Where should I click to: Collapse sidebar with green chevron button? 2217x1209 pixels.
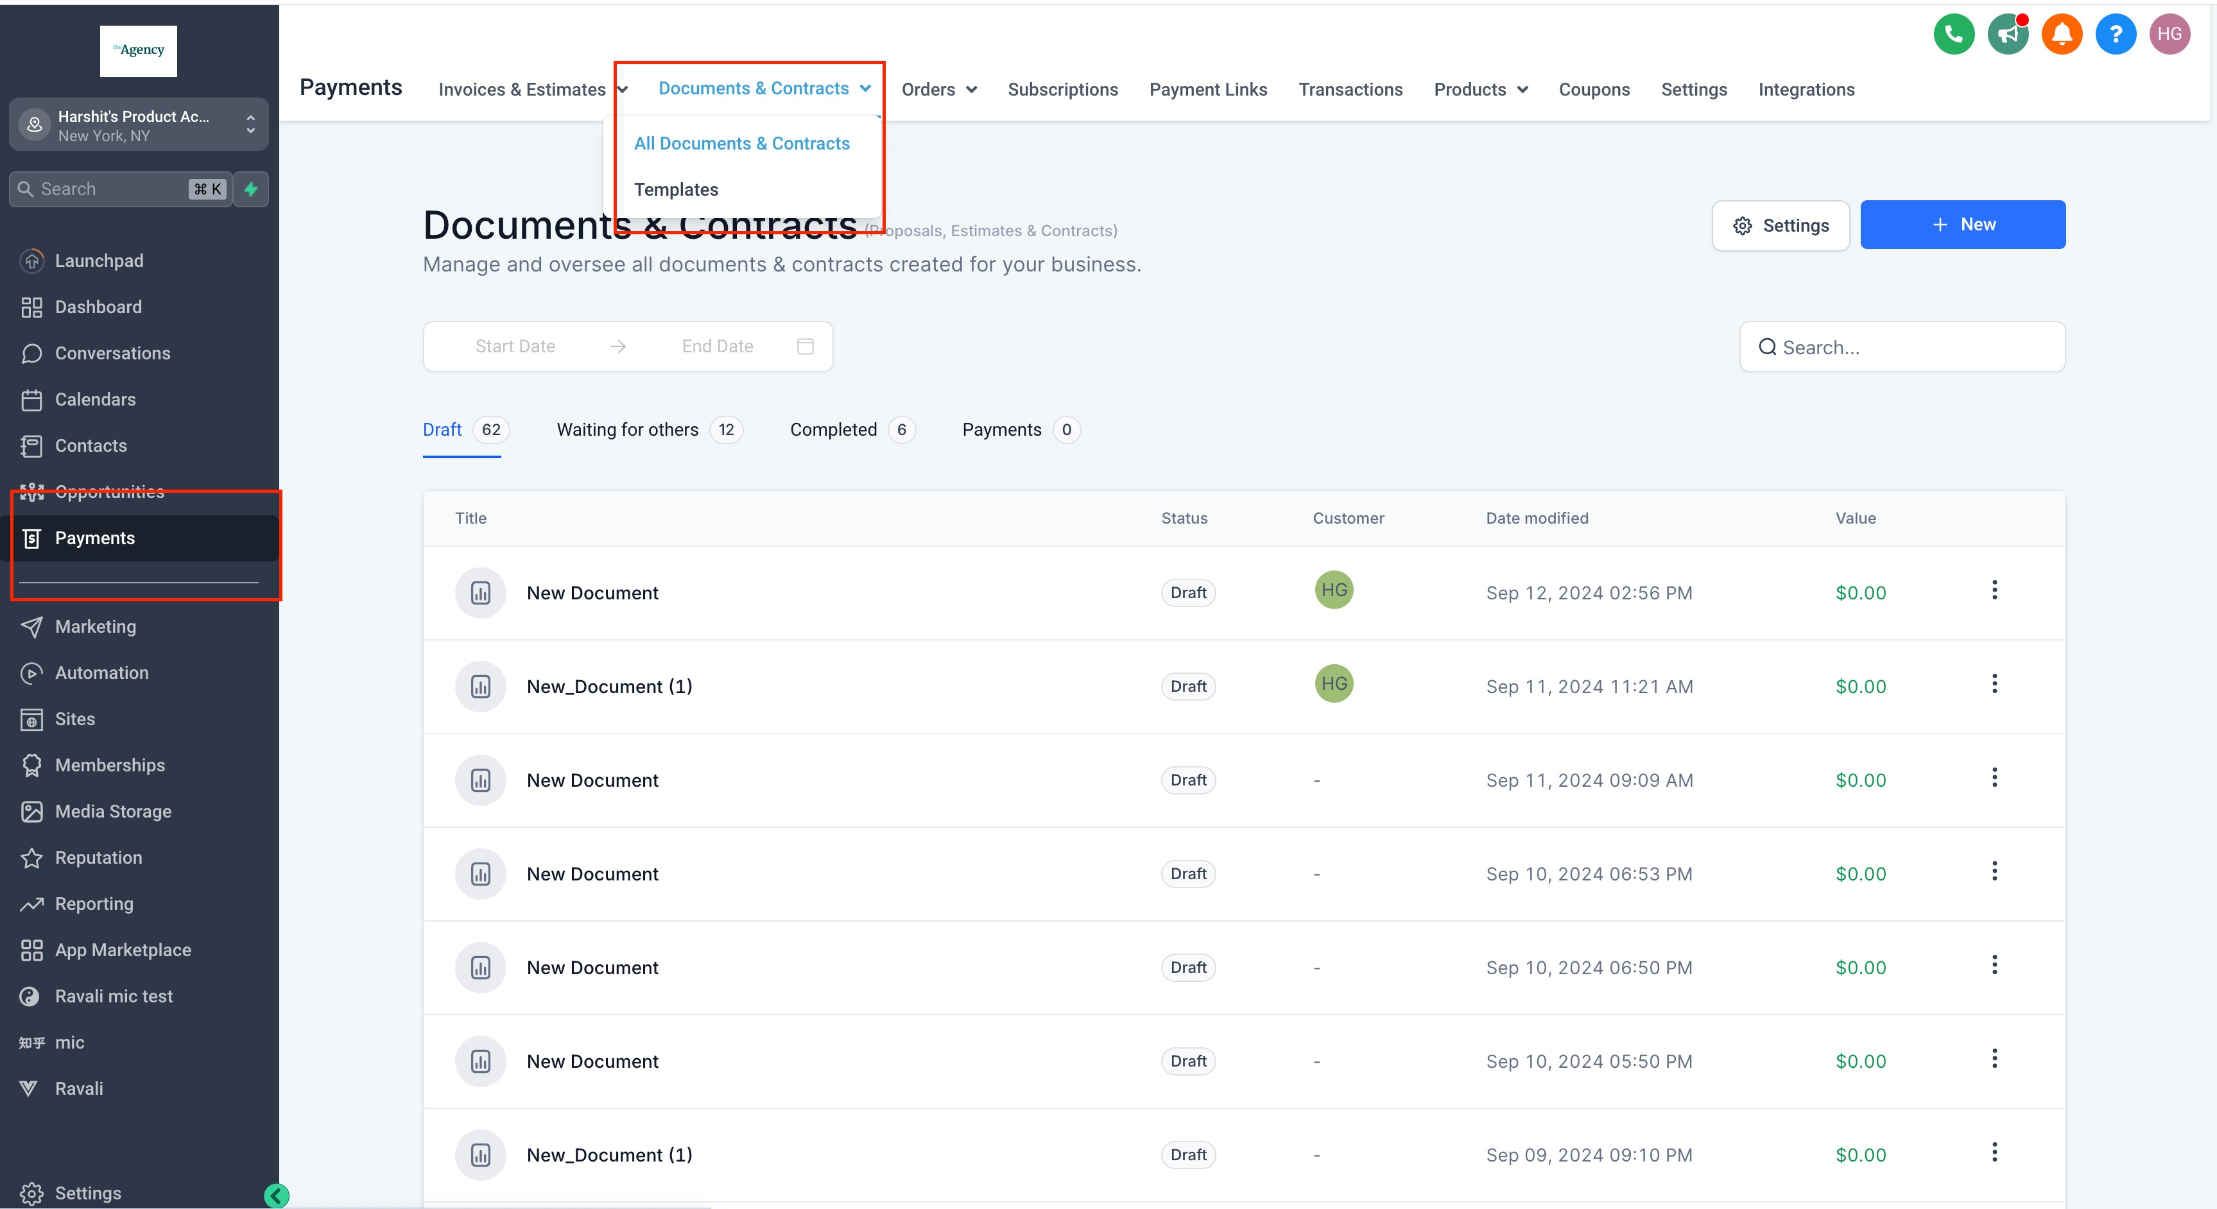pyautogui.click(x=276, y=1196)
